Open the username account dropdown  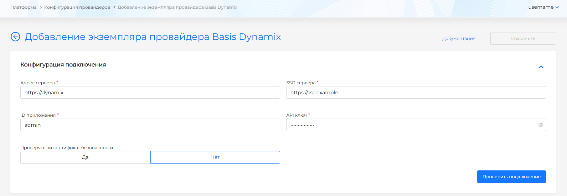(x=543, y=7)
